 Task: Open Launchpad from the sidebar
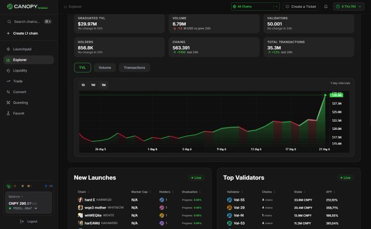(28, 49)
